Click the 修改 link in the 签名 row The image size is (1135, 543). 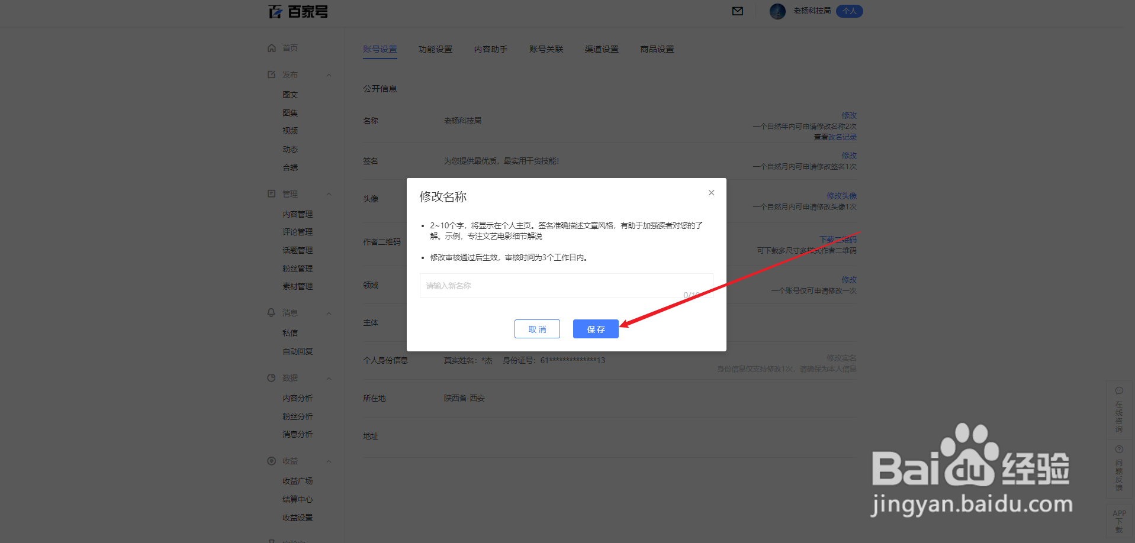pyautogui.click(x=849, y=156)
